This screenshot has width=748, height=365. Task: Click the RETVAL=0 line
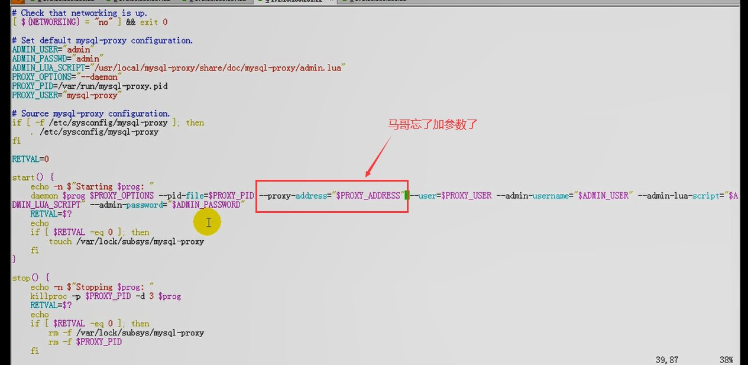click(x=30, y=159)
